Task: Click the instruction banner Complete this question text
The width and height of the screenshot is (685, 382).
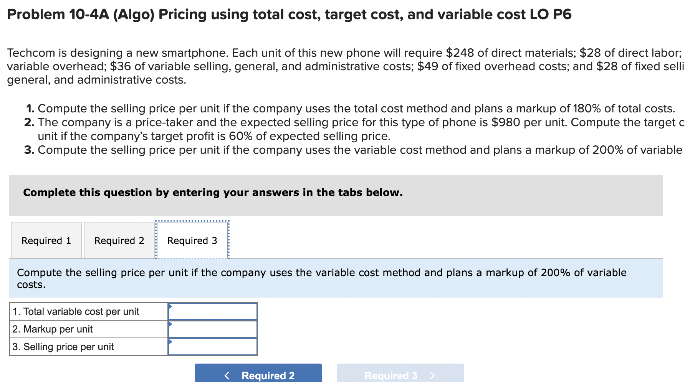Action: pos(213,193)
